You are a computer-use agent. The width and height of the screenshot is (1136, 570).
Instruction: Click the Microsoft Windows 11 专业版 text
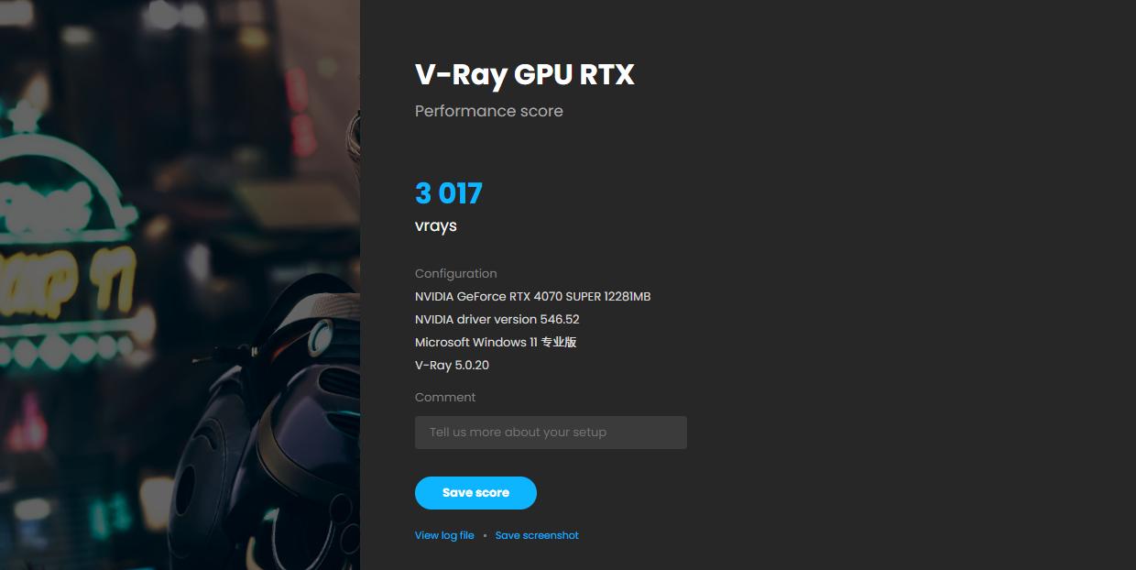click(496, 342)
